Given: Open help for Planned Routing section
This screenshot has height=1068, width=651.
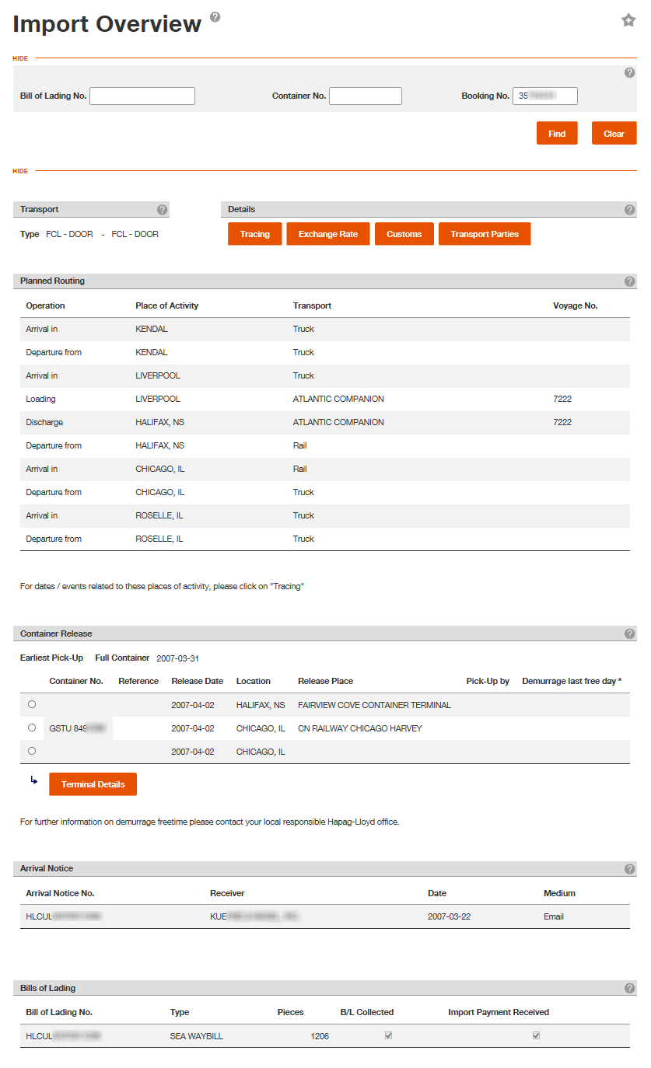Looking at the screenshot, I should coord(630,281).
